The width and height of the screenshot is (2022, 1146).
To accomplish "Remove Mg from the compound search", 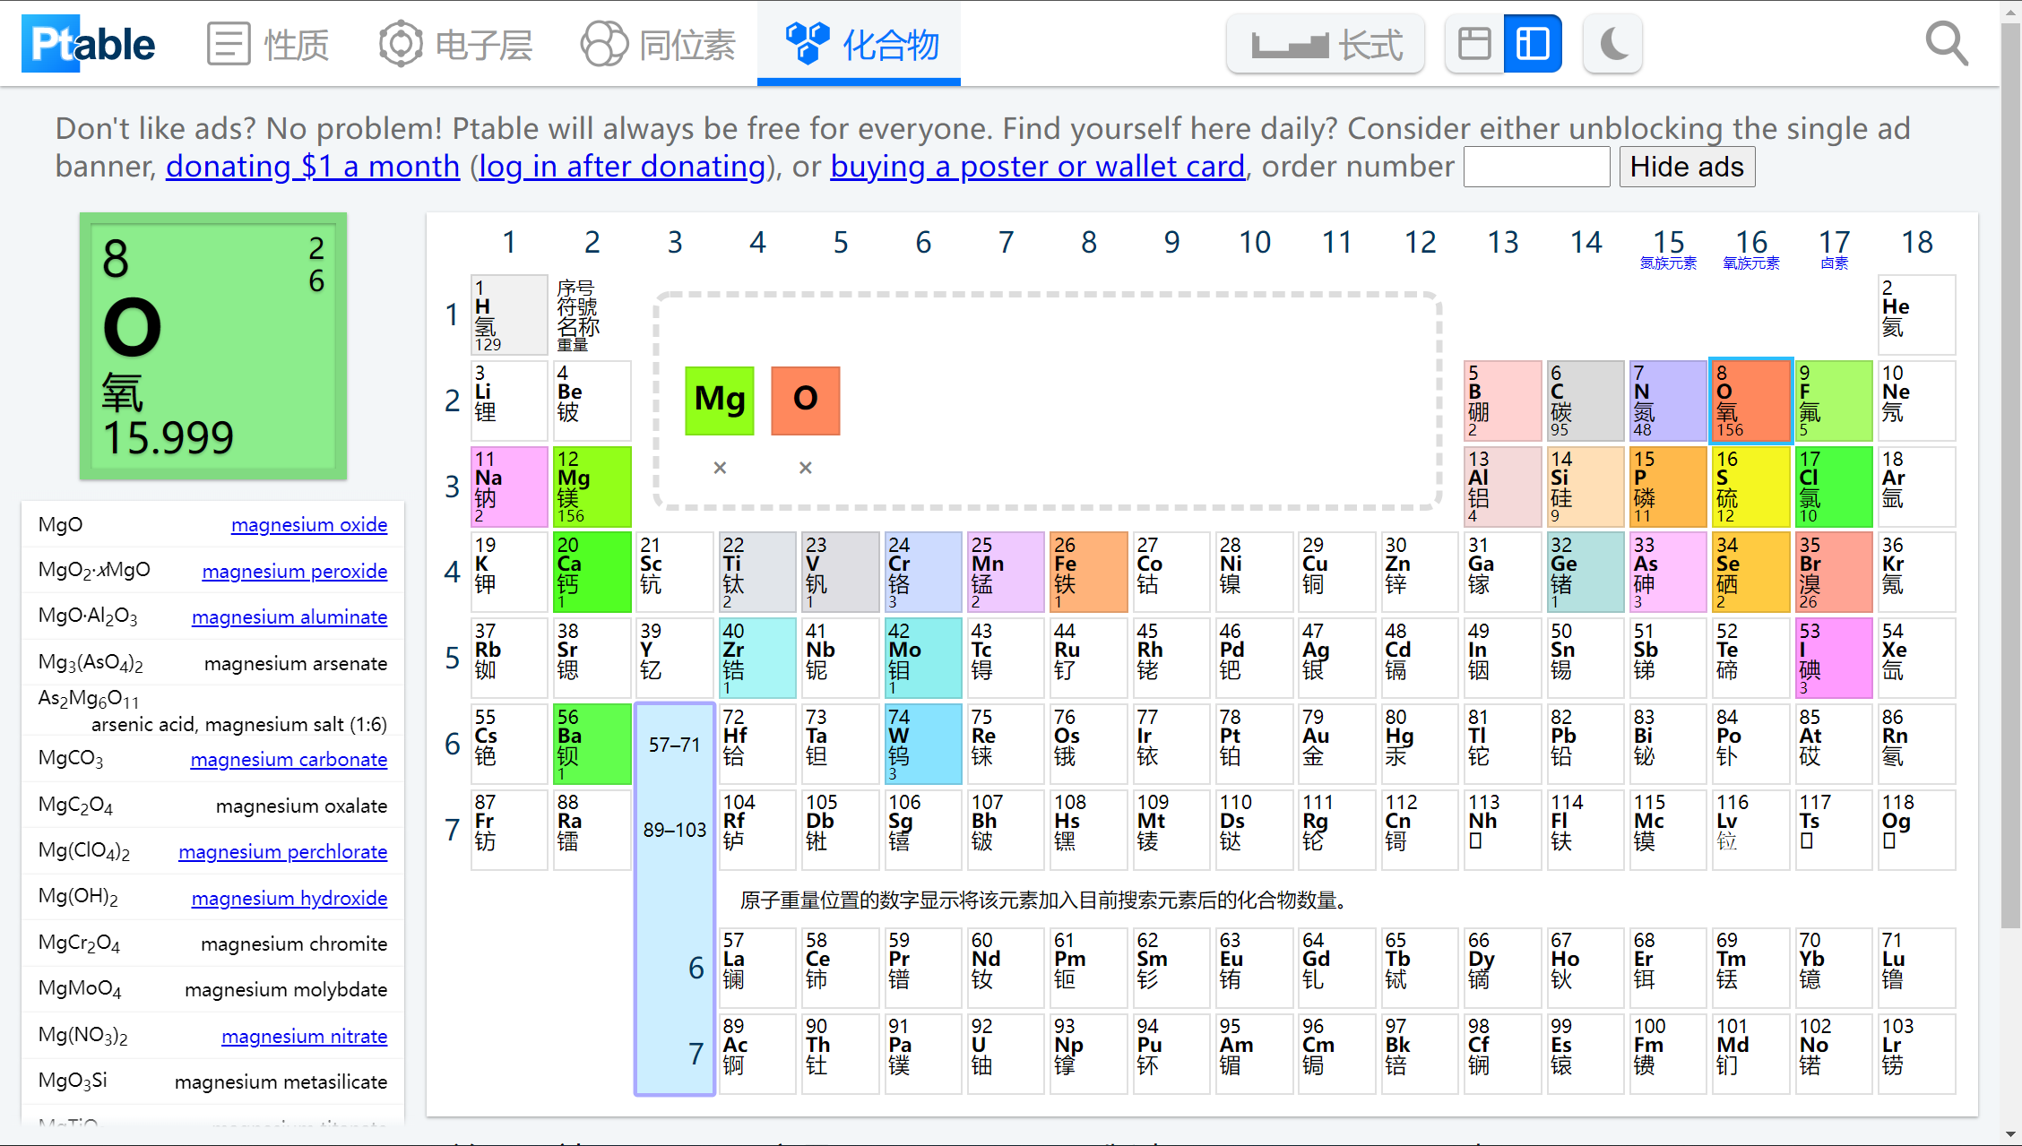I will (719, 467).
